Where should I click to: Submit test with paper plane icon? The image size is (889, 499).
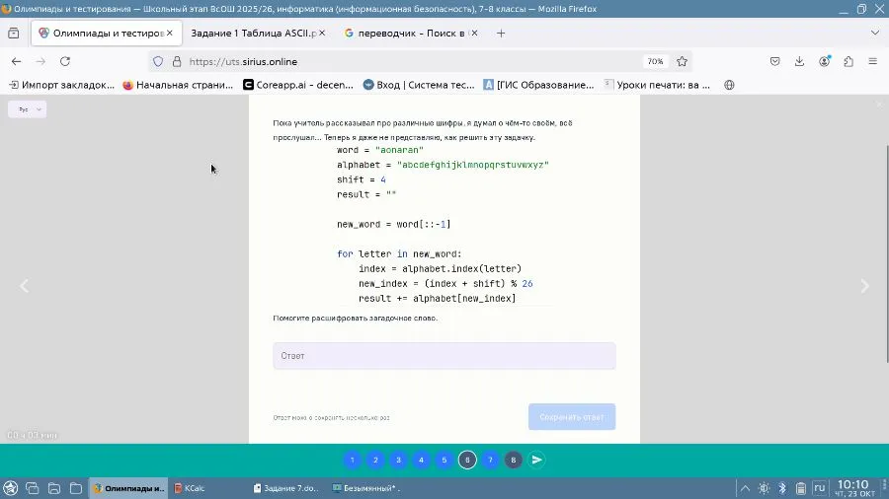click(x=536, y=460)
